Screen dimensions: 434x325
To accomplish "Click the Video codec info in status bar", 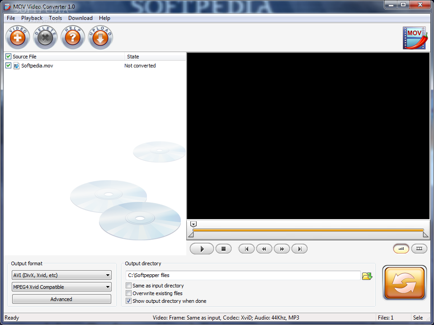I will (226, 318).
